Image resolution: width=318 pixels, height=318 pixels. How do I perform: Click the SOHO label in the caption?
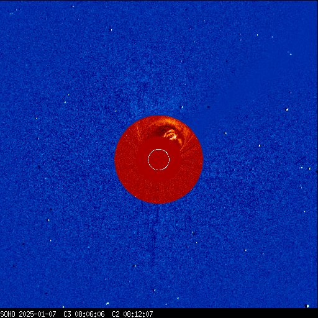(x=7, y=314)
